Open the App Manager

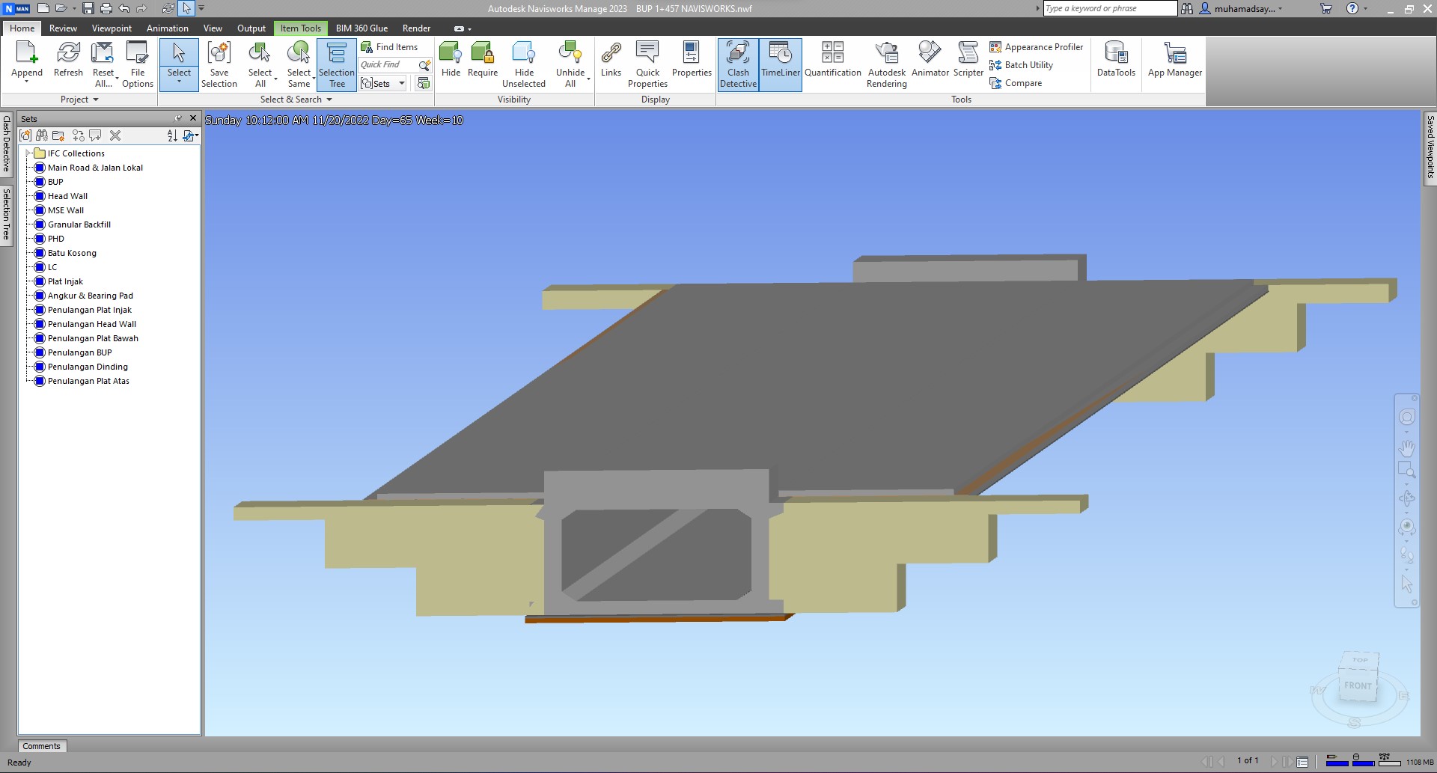[x=1175, y=60]
